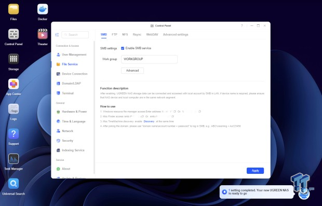Open Universal Search desktop icon
Viewport: 322px width, 206px height.
pyautogui.click(x=14, y=184)
